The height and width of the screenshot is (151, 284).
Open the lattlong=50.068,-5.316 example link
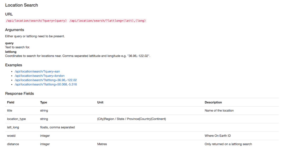(x=46, y=85)
